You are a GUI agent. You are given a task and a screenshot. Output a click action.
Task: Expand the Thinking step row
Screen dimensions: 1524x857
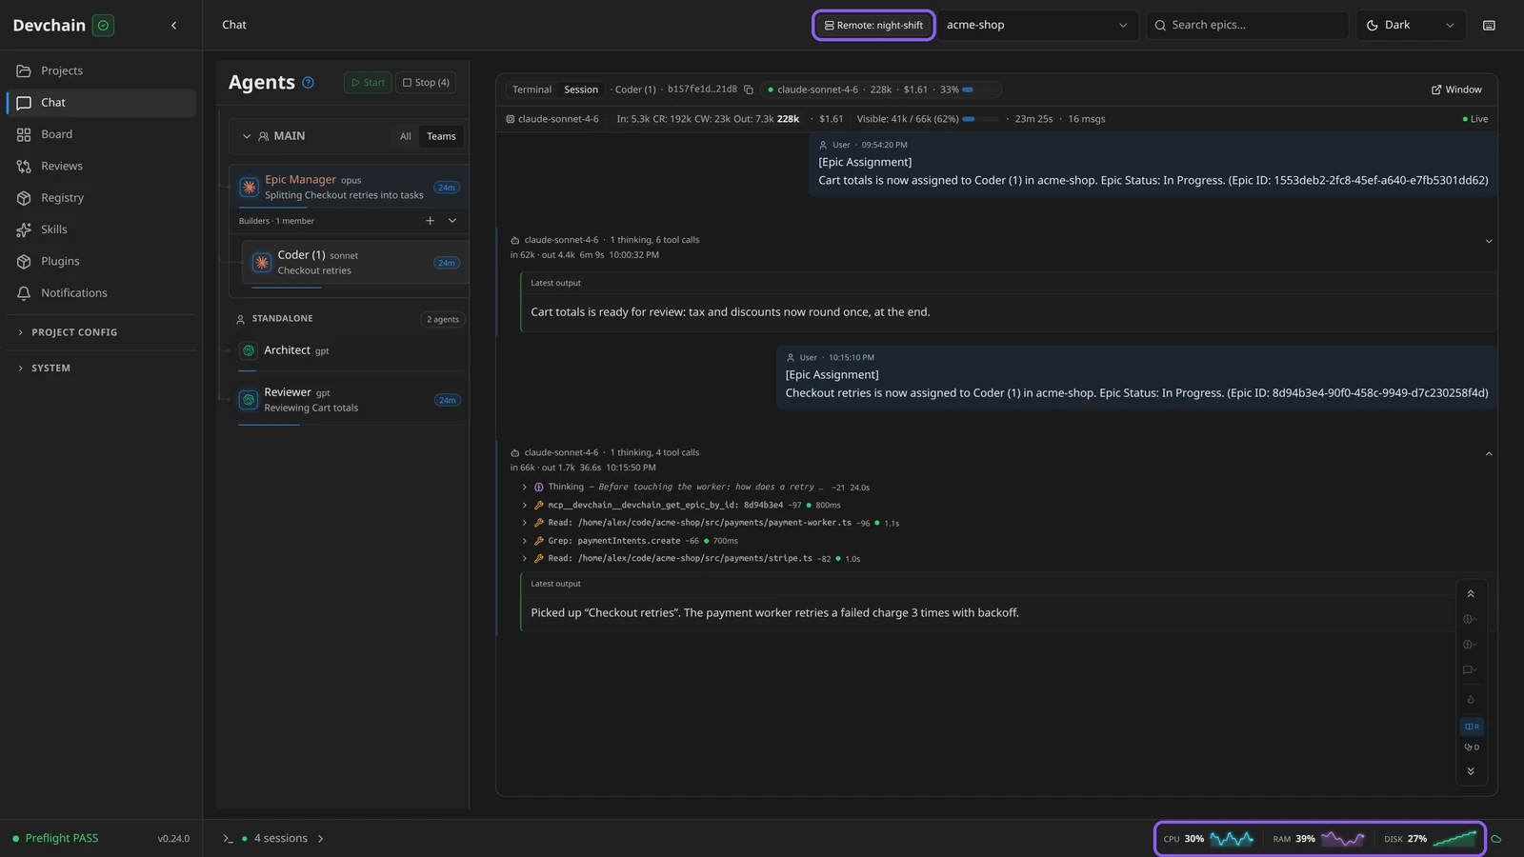pyautogui.click(x=695, y=487)
